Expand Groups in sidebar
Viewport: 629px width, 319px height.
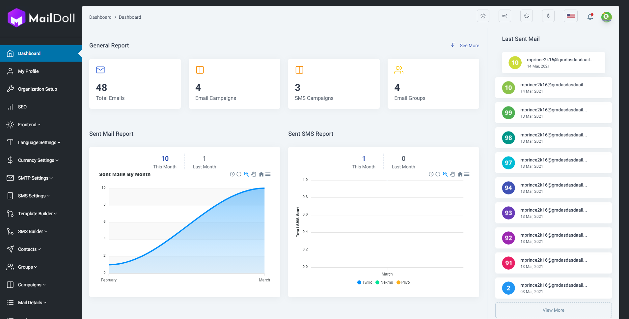pos(41,267)
